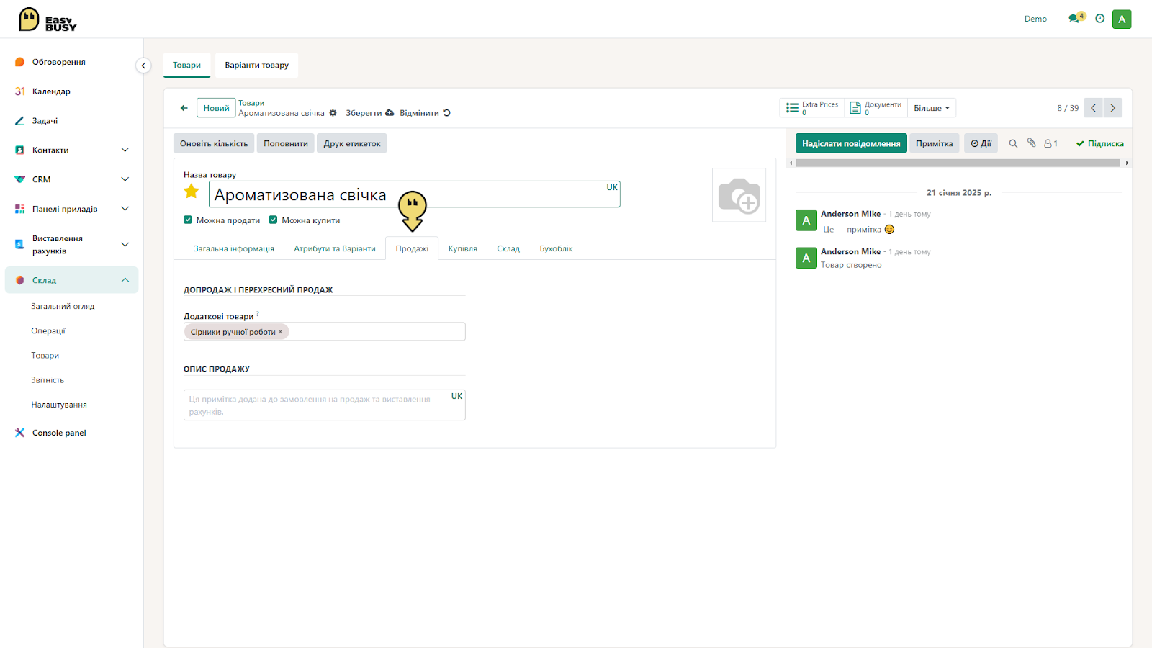Focus the product name input field

pyautogui.click(x=415, y=194)
